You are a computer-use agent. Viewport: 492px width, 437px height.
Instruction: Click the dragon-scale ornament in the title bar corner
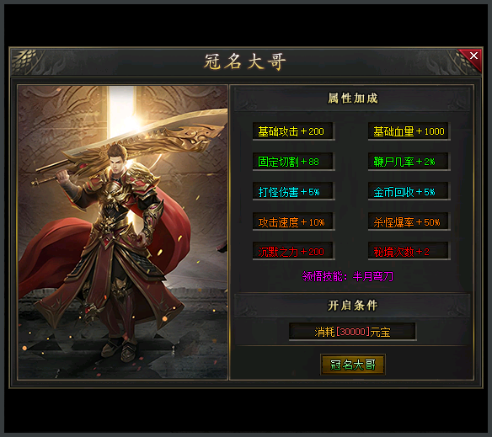pos(25,60)
